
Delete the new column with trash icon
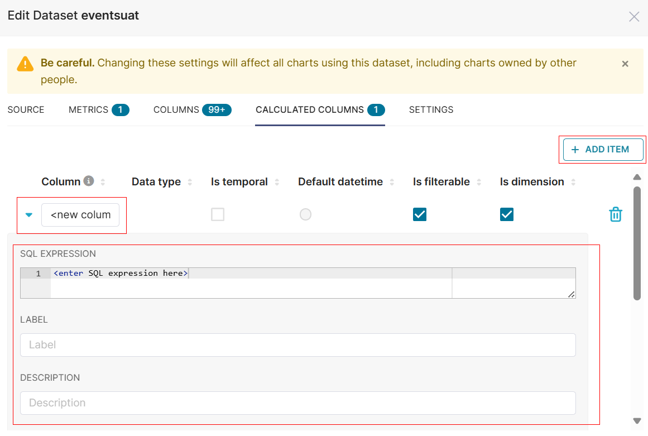[x=615, y=214]
